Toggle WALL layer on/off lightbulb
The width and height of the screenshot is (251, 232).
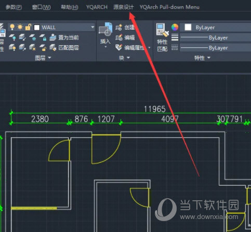[x=12, y=27]
